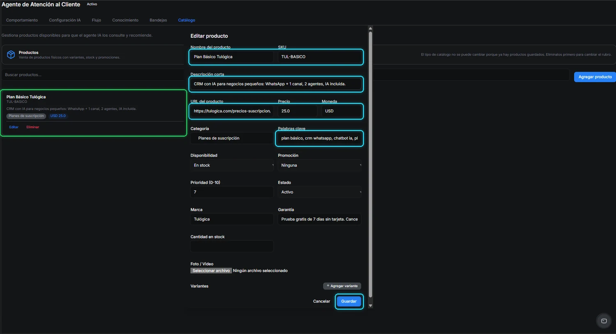Image resolution: width=616 pixels, height=334 pixels.
Task: Click the Seleccionar archivo button
Action: pyautogui.click(x=211, y=271)
